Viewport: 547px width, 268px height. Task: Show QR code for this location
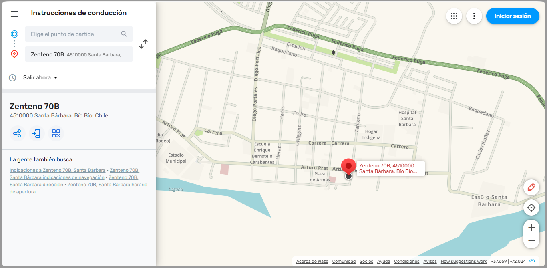tap(56, 133)
